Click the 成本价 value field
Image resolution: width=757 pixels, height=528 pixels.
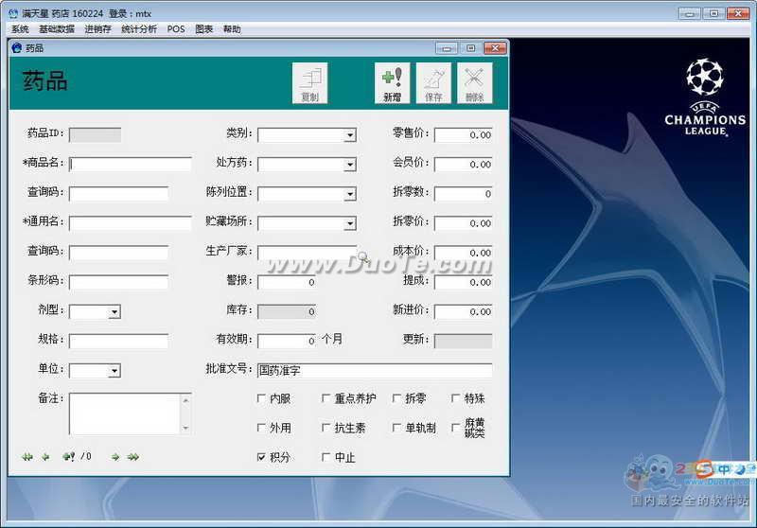(x=463, y=253)
